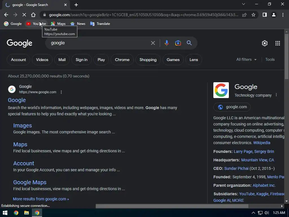Image resolution: width=289 pixels, height=217 pixels.
Task: Select the Mail filter chip
Action: point(62,60)
